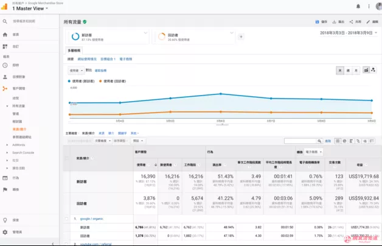Collapse the sidebar with the bottom arrow
The image size is (382, 246).
53,244
